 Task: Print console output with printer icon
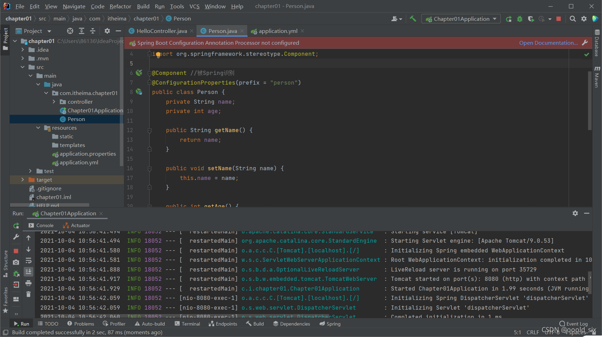point(28,283)
